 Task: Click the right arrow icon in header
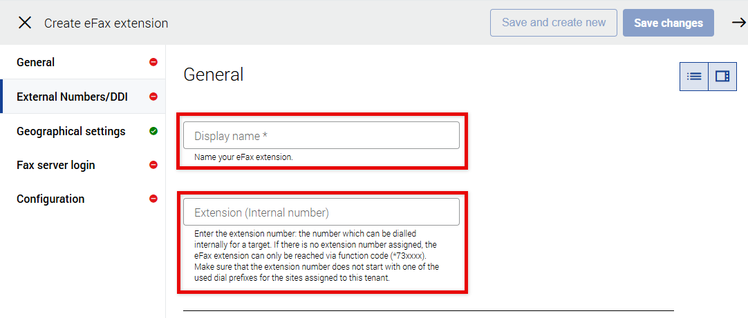pyautogui.click(x=738, y=23)
